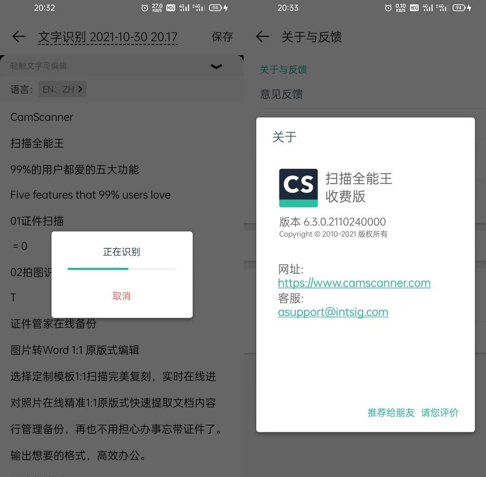The height and width of the screenshot is (477, 486).
Task: Tap the asupport@intsig.com email link
Action: click(333, 312)
